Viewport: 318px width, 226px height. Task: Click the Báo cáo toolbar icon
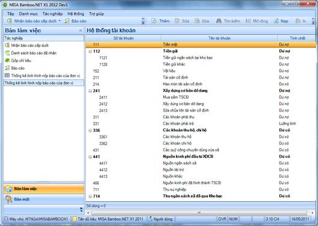pyautogui.click(x=67, y=21)
